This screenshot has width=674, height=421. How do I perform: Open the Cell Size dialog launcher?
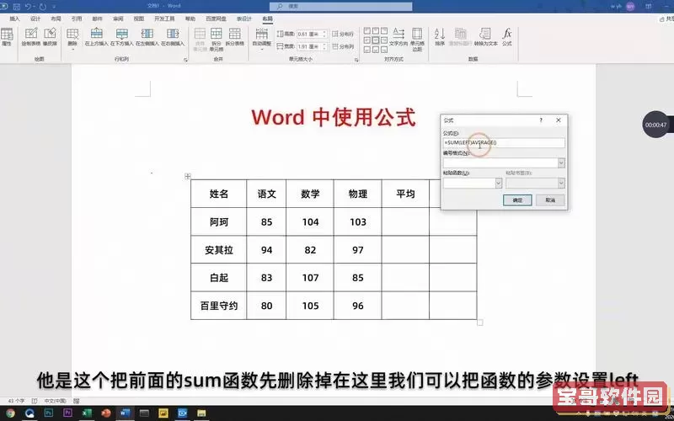click(x=356, y=60)
